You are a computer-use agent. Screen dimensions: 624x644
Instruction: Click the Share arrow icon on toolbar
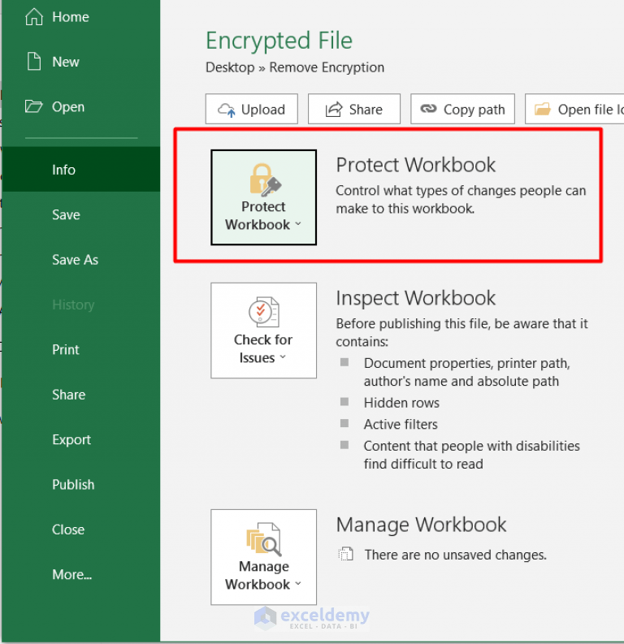[334, 110]
